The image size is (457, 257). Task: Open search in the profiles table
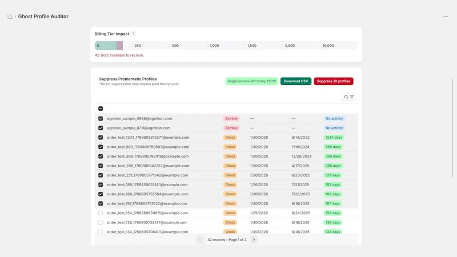point(346,97)
